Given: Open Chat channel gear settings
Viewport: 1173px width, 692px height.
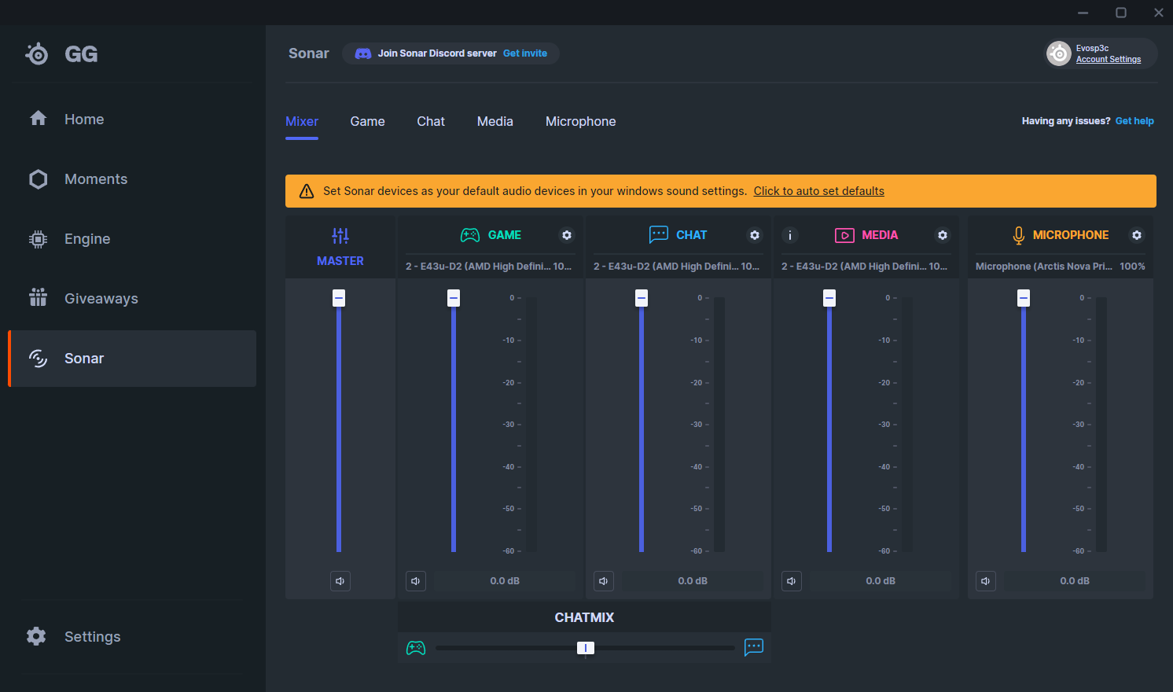Looking at the screenshot, I should (x=755, y=235).
